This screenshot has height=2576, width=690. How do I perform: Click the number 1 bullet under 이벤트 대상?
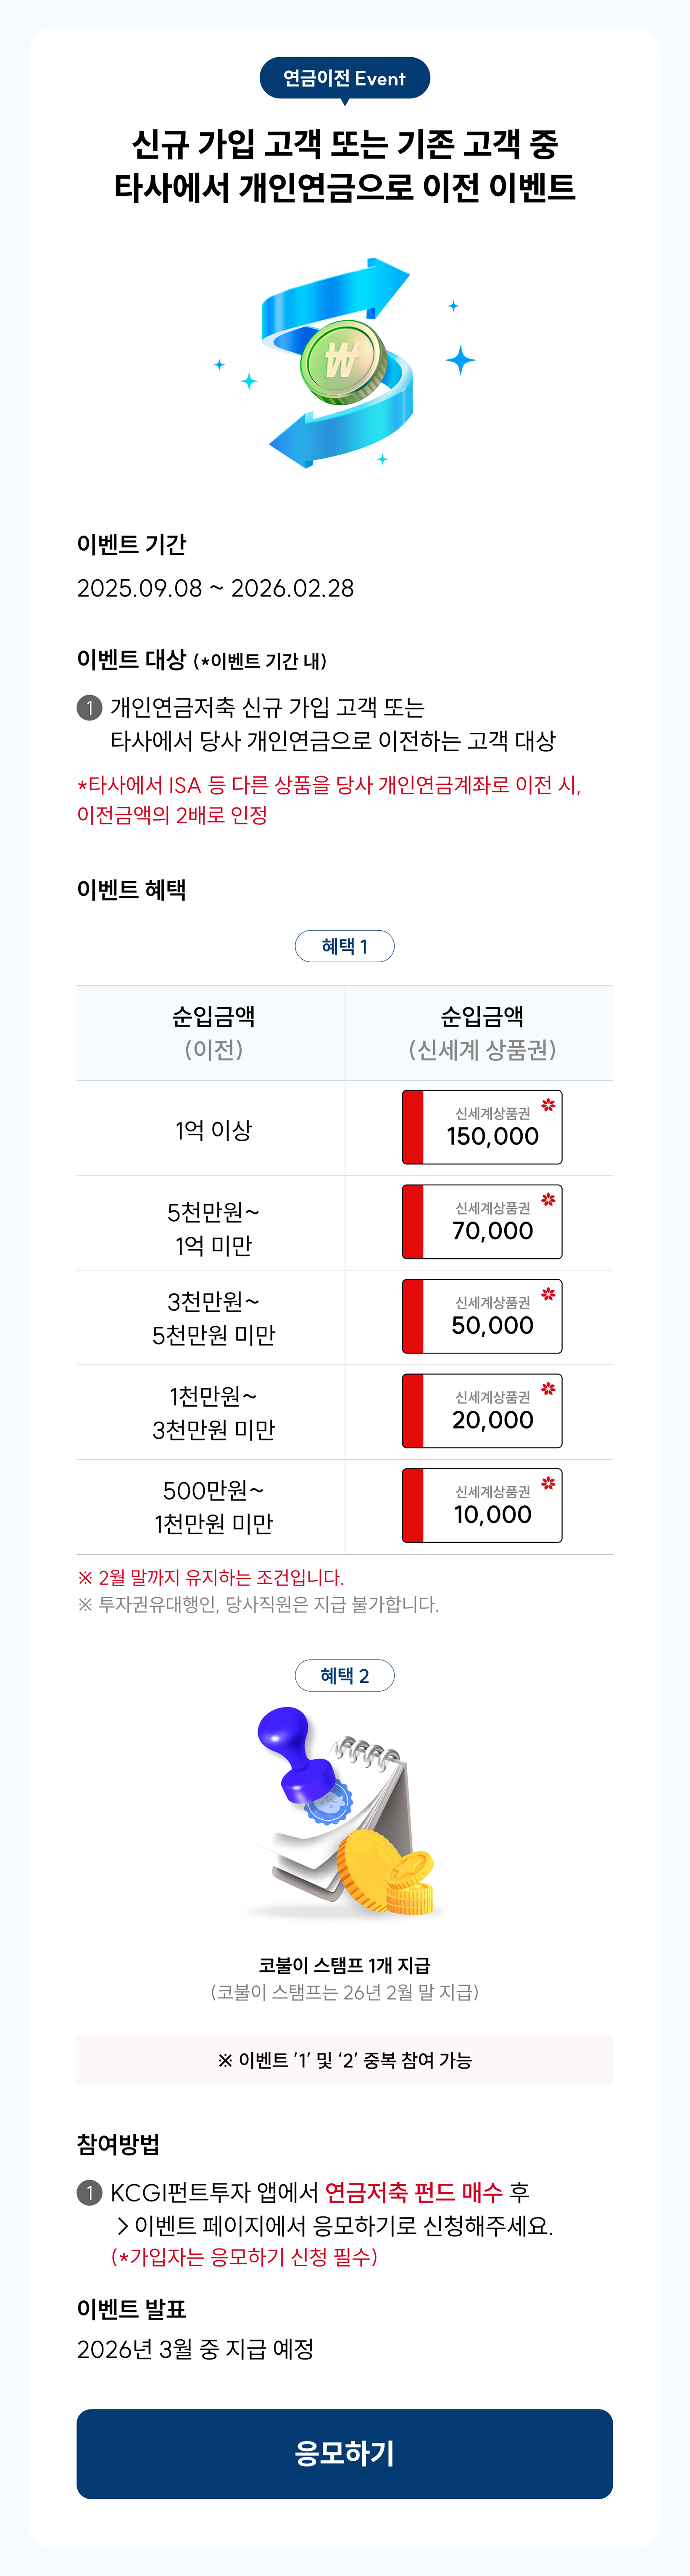click(x=89, y=708)
